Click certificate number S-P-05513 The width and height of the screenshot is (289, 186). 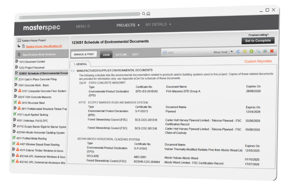click(142, 111)
